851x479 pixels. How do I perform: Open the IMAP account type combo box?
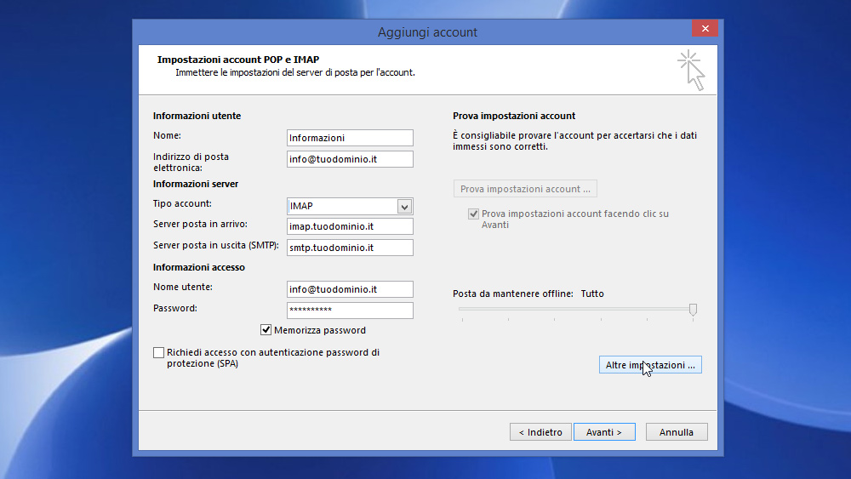350,206
